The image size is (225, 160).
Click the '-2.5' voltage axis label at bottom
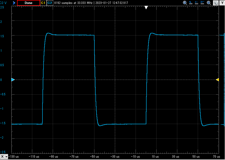click(3, 152)
